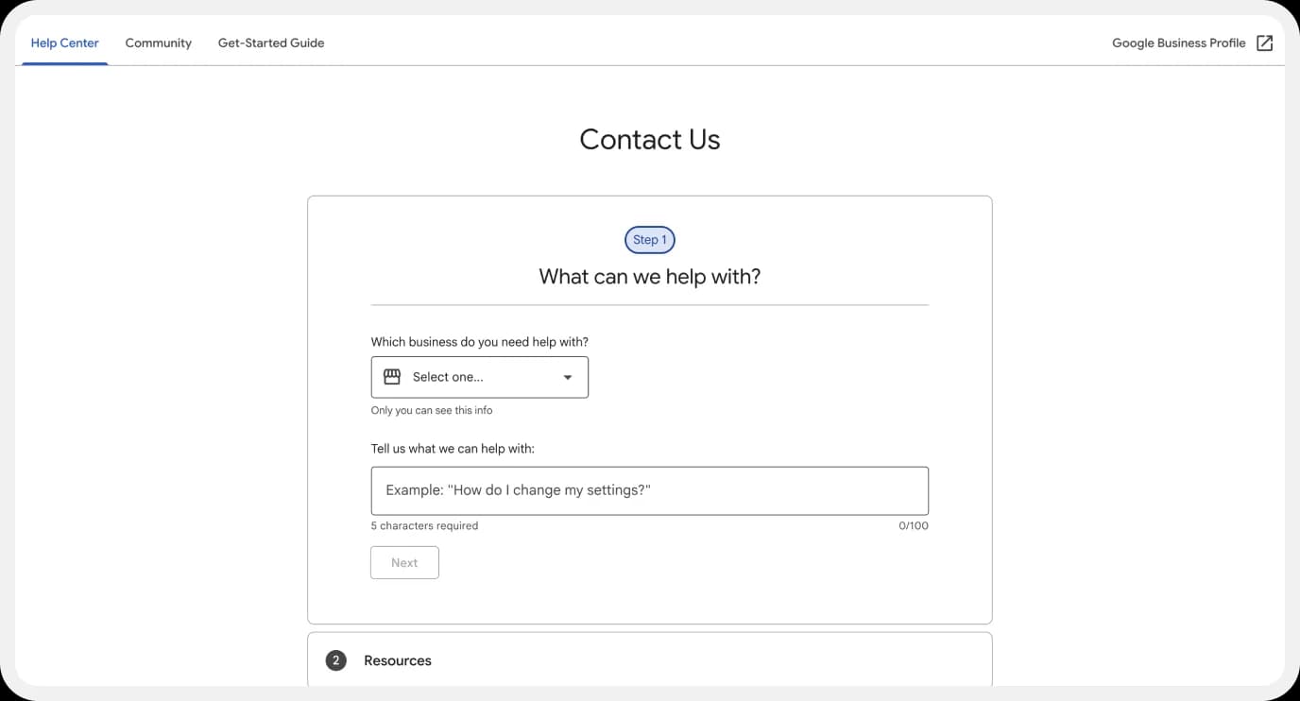Click the 'Which business do you need help with?' label
Image resolution: width=1300 pixels, height=701 pixels.
point(479,341)
